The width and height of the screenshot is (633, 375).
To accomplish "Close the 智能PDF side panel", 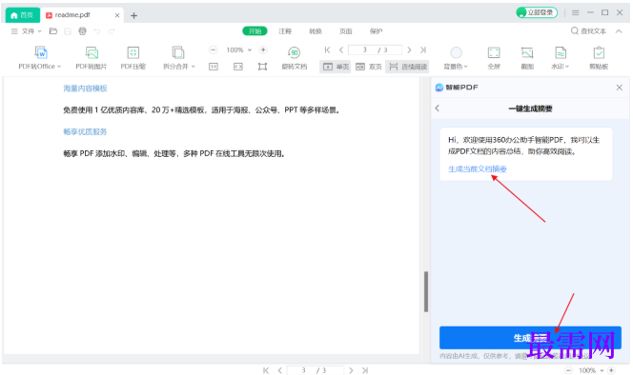I will (x=620, y=88).
